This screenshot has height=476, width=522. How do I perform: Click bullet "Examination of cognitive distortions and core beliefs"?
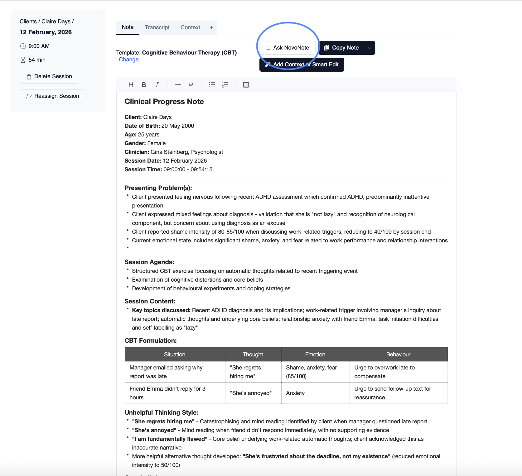(x=197, y=280)
